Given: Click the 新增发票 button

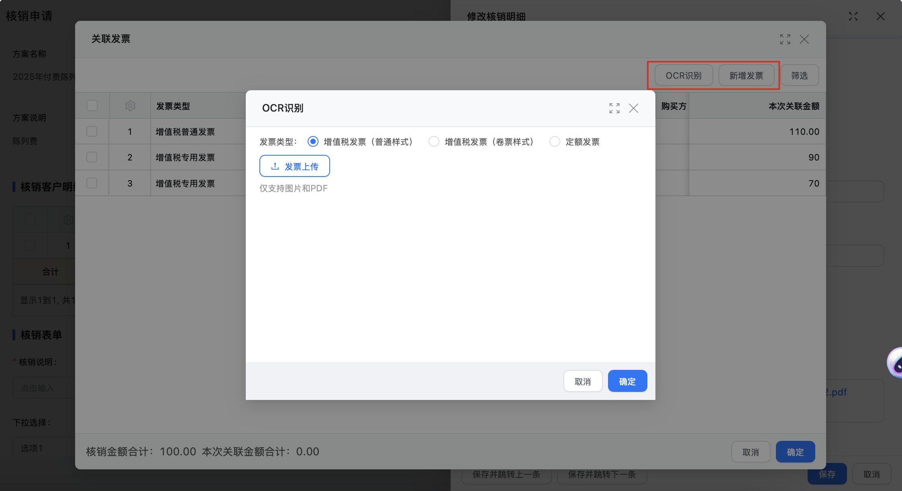Looking at the screenshot, I should [x=746, y=75].
